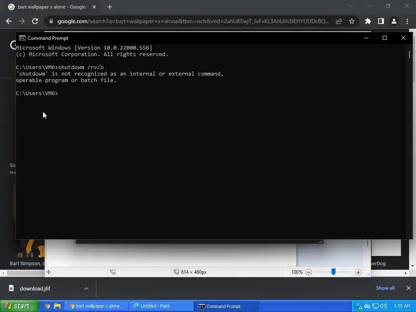The width and height of the screenshot is (416, 312).
Task: Click Paint's selection size status icon
Action: 113,272
